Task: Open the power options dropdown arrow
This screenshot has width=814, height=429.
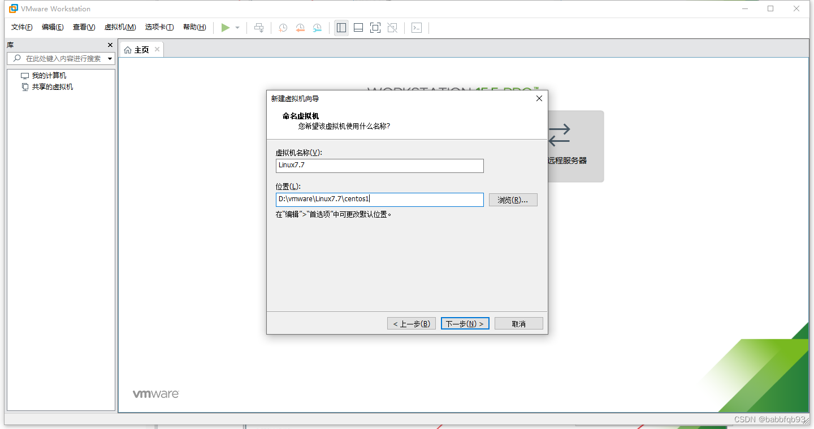Action: coord(237,28)
